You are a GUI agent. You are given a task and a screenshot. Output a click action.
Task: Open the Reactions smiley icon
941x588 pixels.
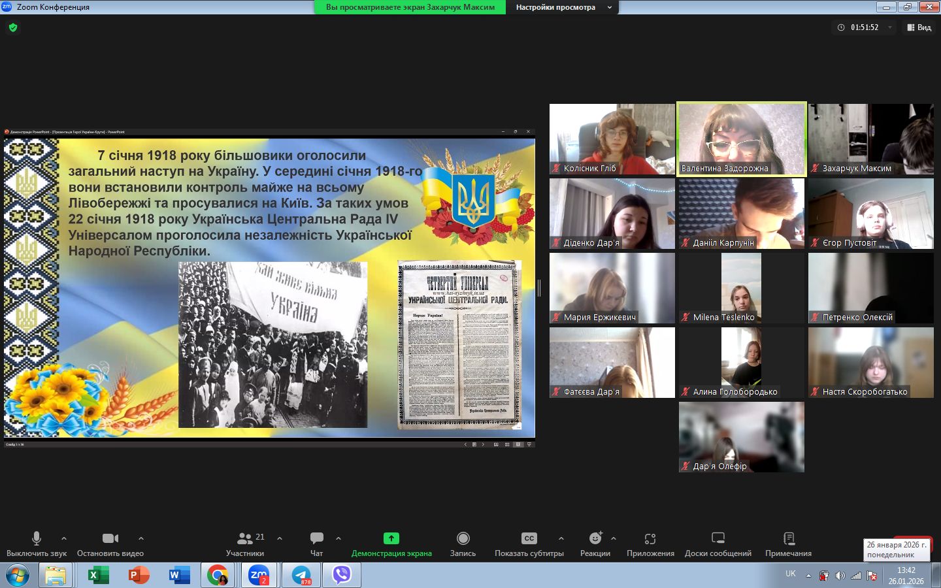point(595,539)
